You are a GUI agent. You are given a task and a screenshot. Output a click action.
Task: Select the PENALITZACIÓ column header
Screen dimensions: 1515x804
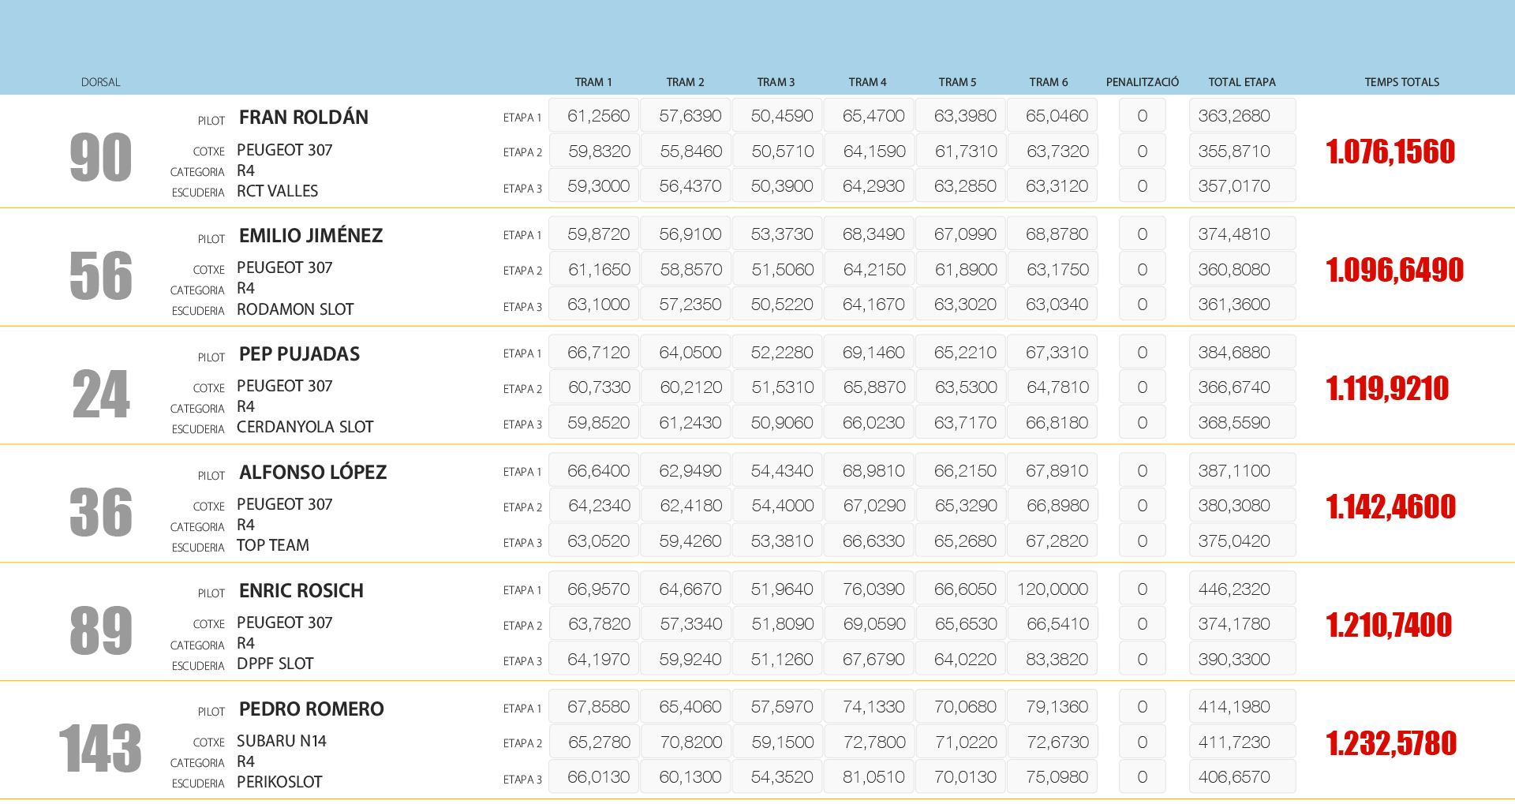click(x=1142, y=82)
